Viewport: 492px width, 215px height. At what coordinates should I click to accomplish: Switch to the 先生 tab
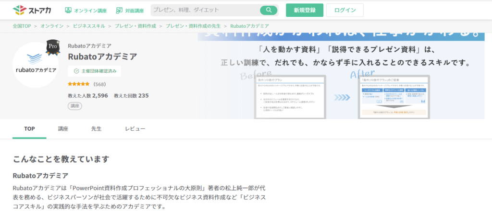coord(96,129)
